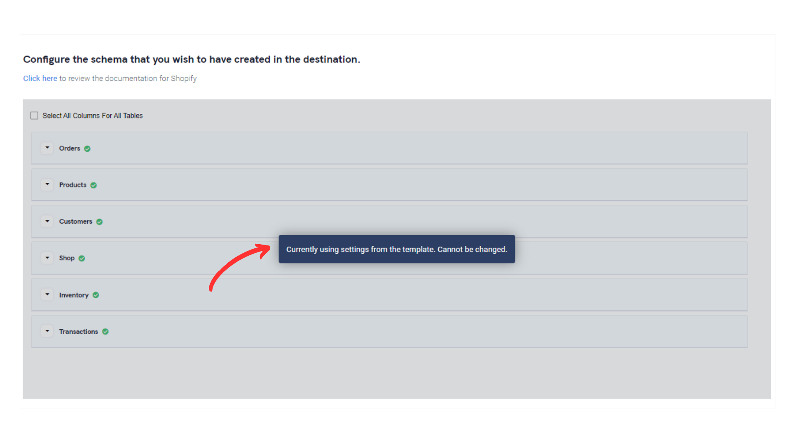Screen dimensions: 791x444
Task: Expand the Products table dropdown arrow
Action: tap(47, 185)
